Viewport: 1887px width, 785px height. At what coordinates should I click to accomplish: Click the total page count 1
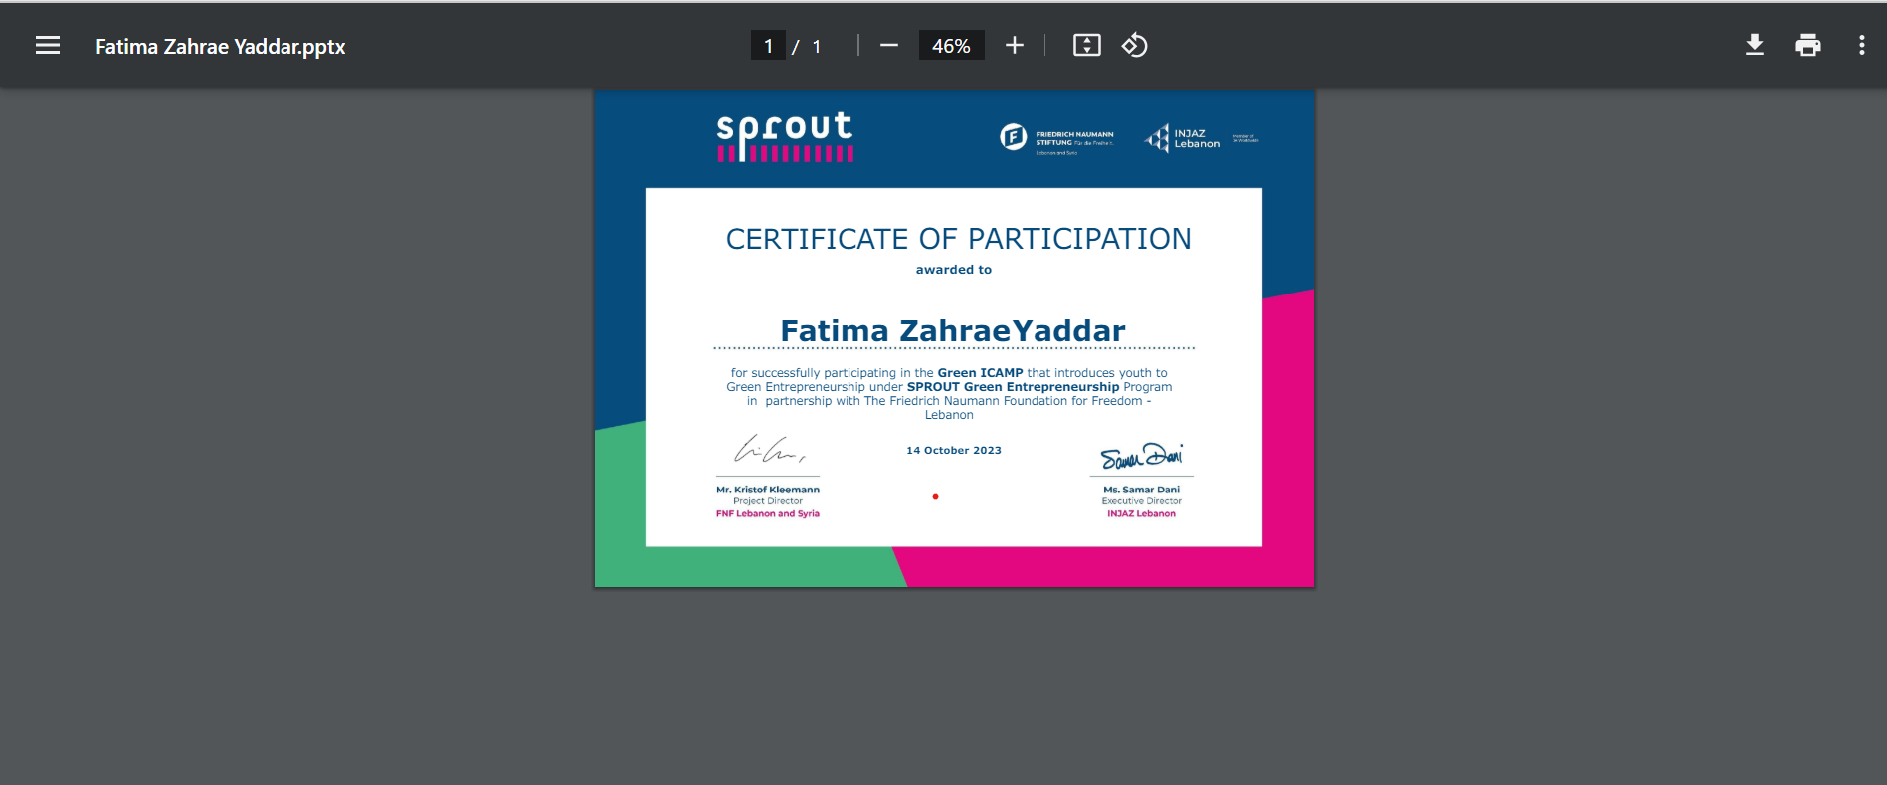point(817,47)
